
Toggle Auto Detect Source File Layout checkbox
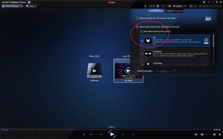(141, 31)
